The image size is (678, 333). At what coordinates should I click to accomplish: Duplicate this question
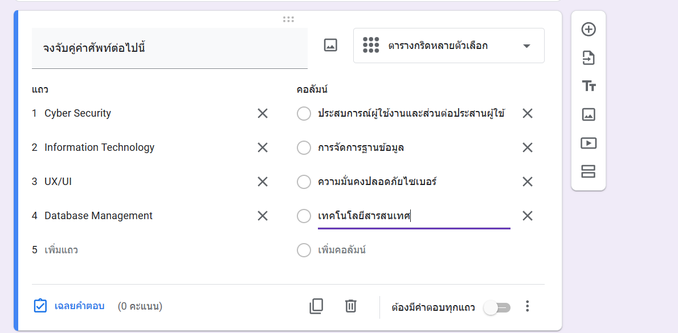[x=317, y=306]
